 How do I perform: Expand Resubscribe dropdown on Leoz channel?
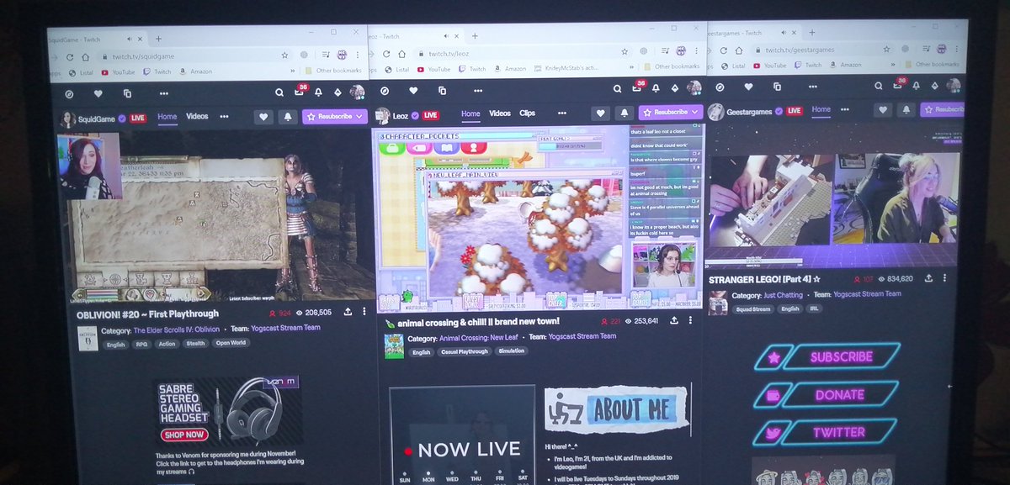(695, 112)
